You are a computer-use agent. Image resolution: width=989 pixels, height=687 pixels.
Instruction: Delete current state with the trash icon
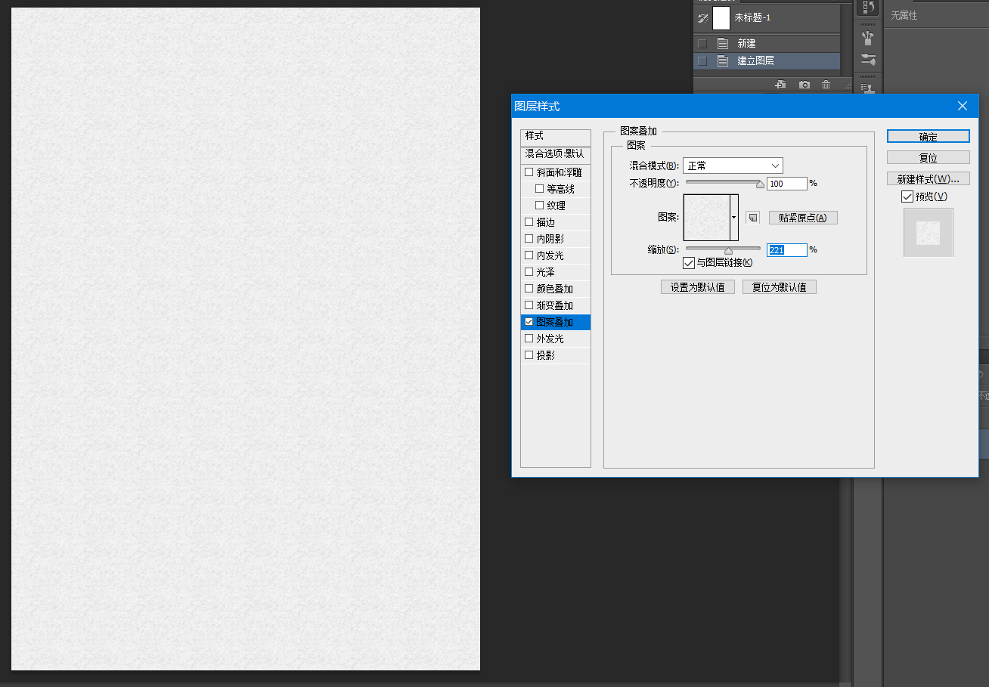826,85
